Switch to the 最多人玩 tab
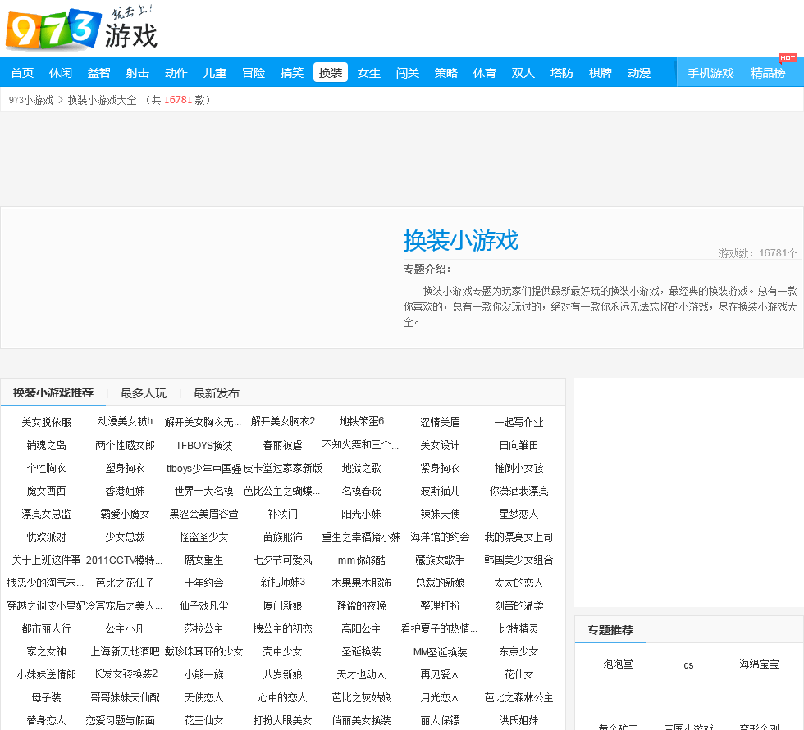 [x=144, y=393]
